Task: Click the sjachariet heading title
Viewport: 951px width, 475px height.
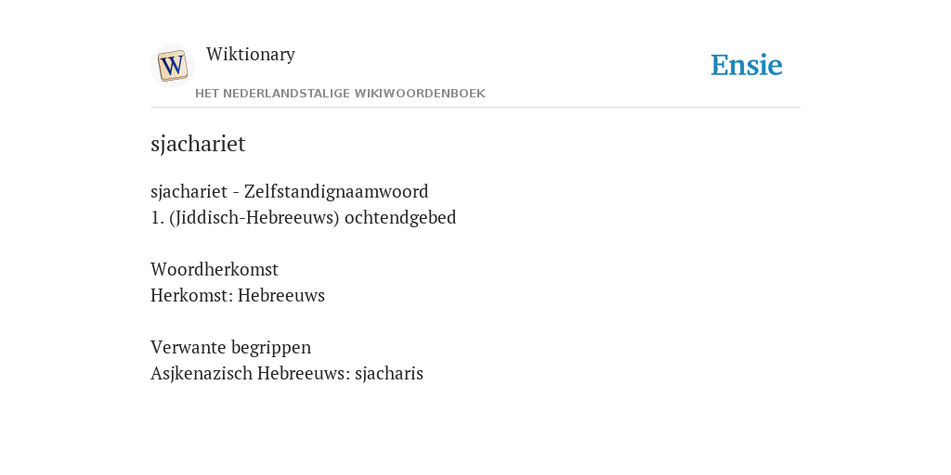Action: tap(198, 144)
